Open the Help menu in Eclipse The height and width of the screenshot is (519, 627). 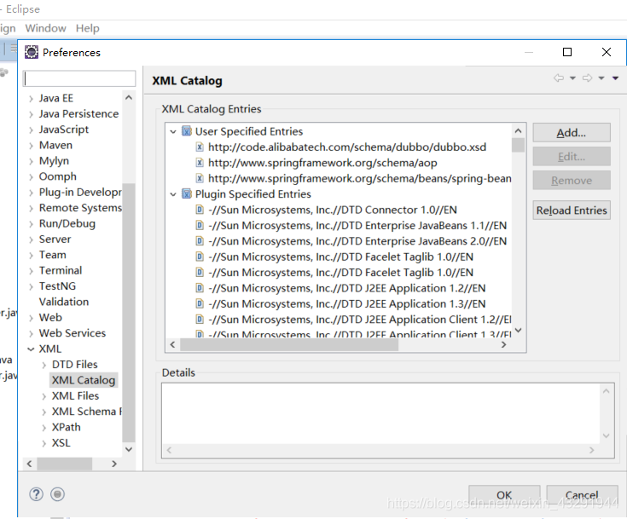(x=88, y=28)
